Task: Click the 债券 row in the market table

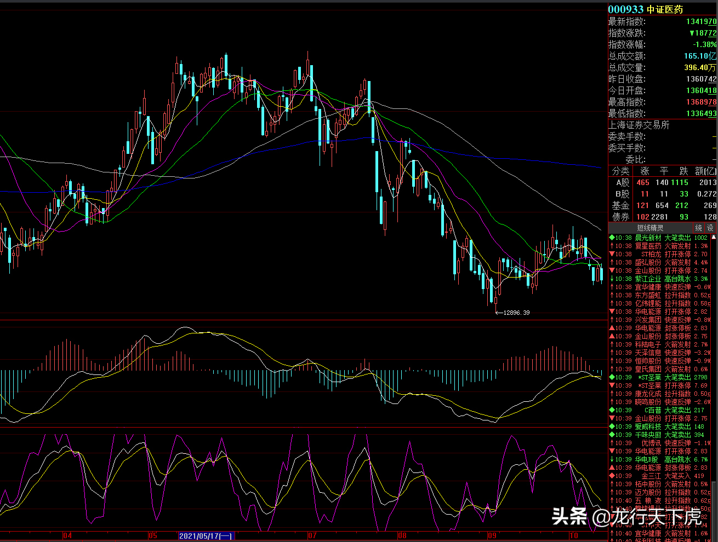Action: coord(663,217)
